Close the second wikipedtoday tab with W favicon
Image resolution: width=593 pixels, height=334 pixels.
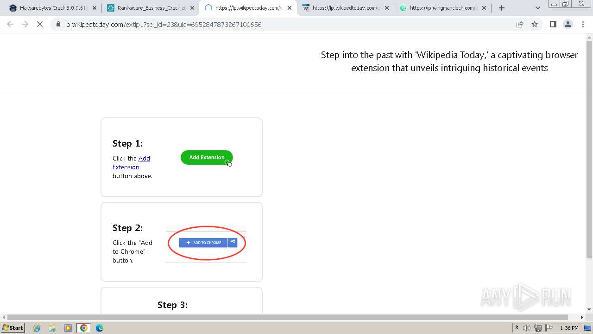click(x=387, y=8)
